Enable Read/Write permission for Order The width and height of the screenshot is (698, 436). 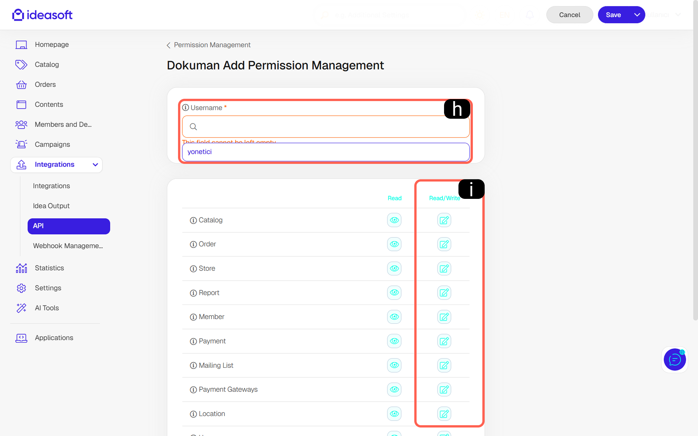pyautogui.click(x=444, y=244)
